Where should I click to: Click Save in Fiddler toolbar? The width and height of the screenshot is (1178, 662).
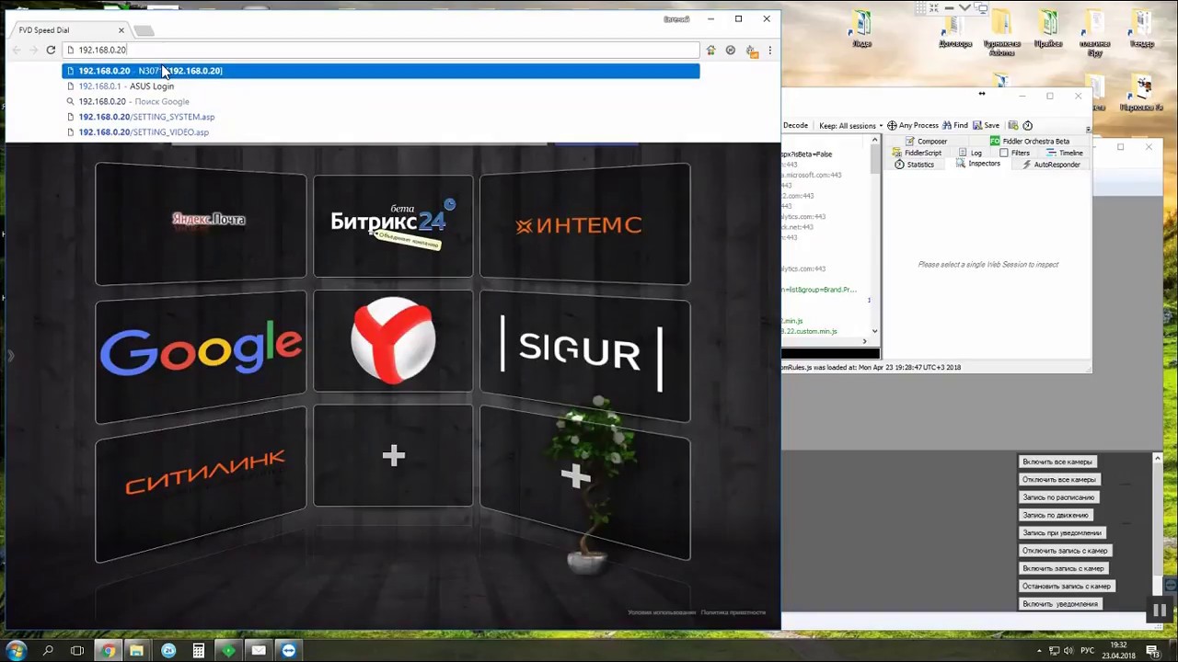(986, 126)
